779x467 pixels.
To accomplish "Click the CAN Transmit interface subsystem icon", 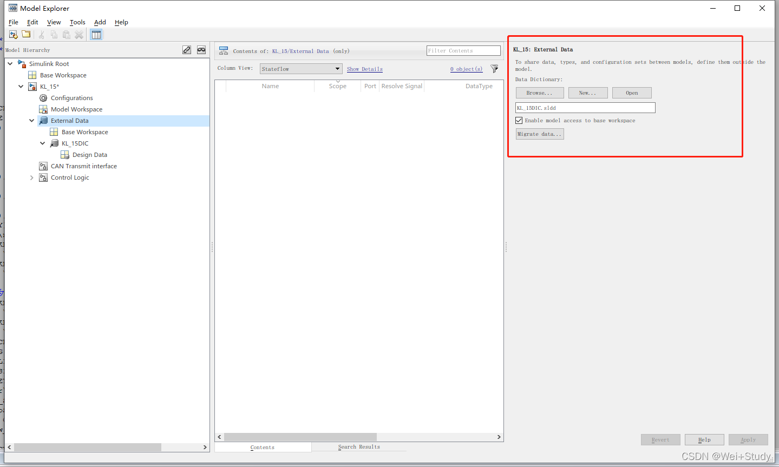I will pos(43,166).
